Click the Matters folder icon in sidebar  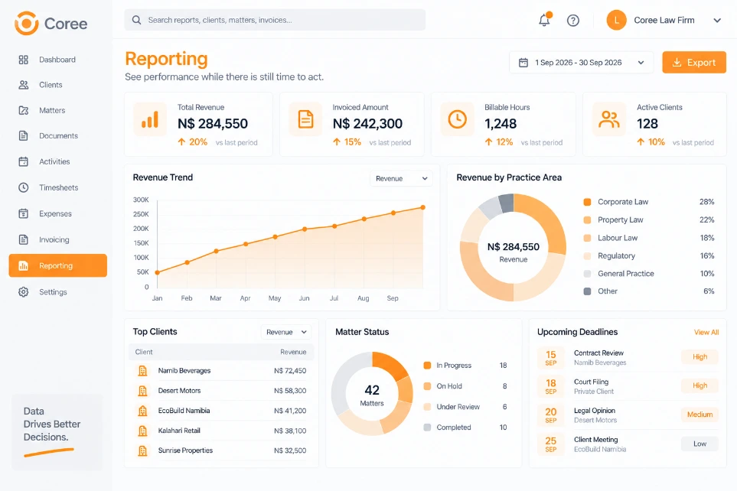(24, 110)
